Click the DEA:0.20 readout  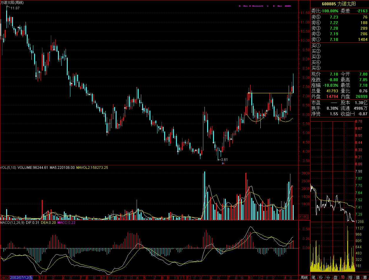tap(48, 222)
